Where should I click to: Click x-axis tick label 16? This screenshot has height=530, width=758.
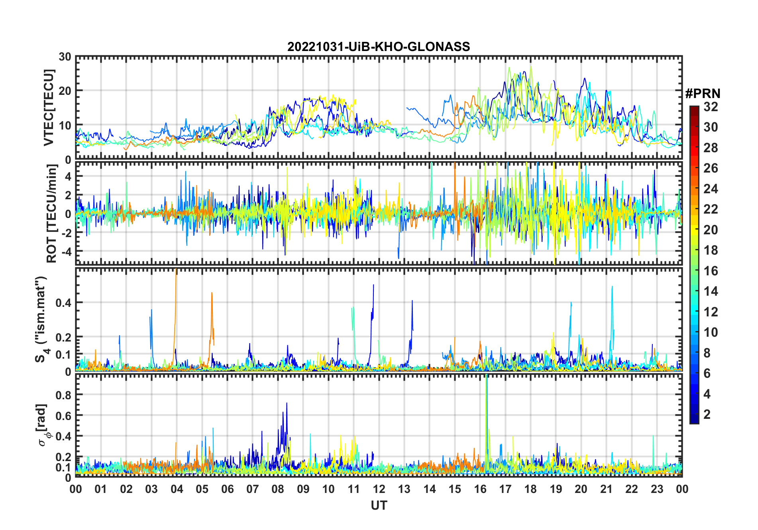(x=480, y=489)
